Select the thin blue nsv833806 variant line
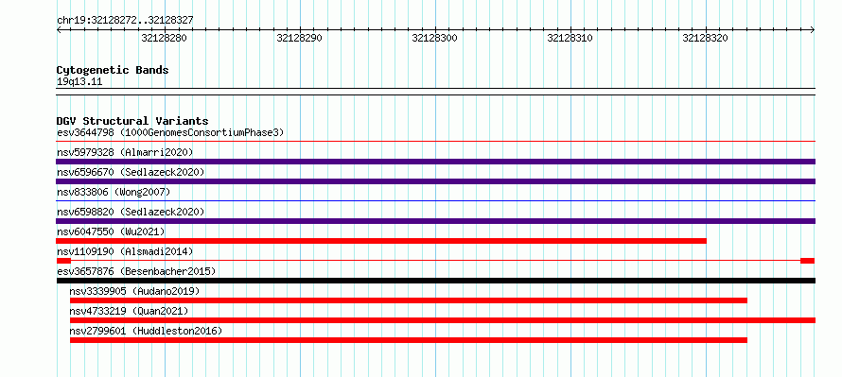This screenshot has width=842, height=377. pos(435,201)
